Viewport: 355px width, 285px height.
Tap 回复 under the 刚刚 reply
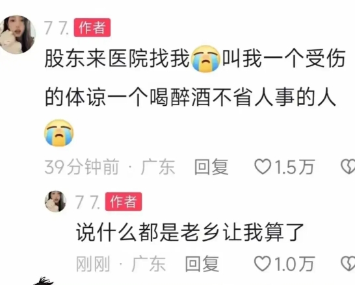[202, 264]
